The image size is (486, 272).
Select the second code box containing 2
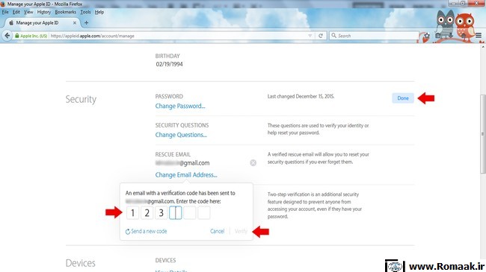147,212
